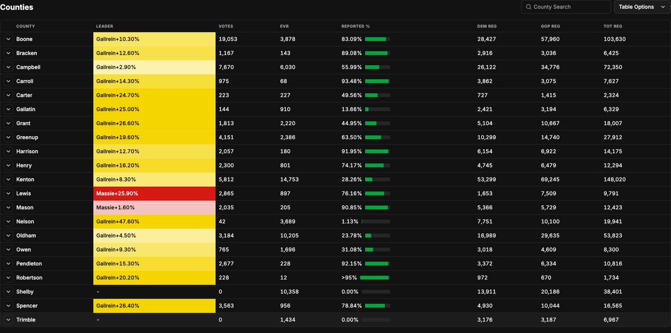This screenshot has width=671, height=333.
Task: Click Mason's total registration 12,423
Action: 613,207
